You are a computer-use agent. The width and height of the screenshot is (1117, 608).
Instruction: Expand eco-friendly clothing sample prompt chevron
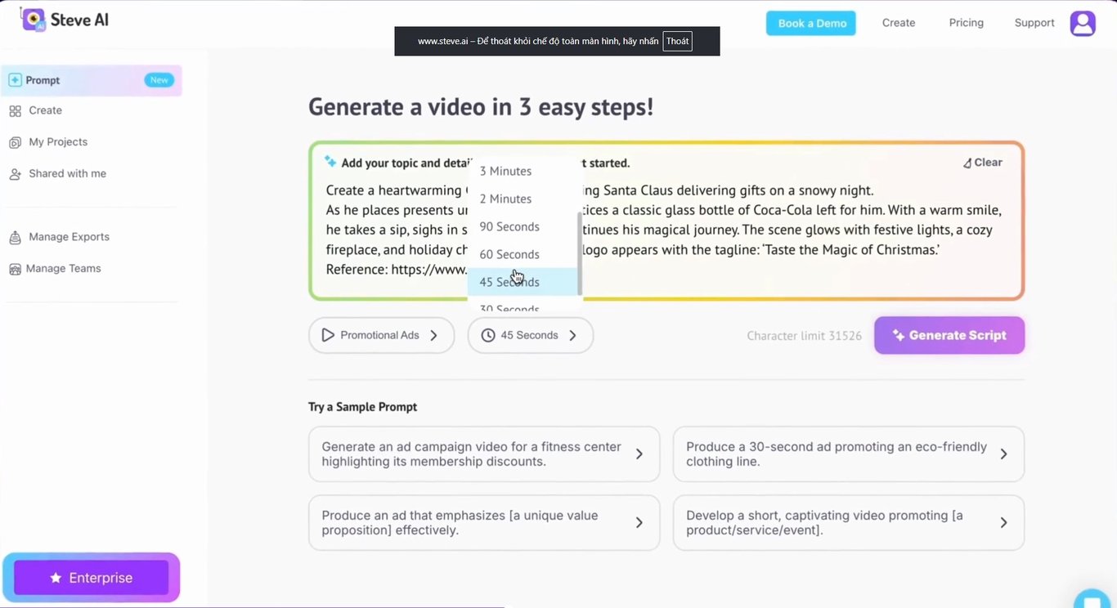(x=1004, y=454)
